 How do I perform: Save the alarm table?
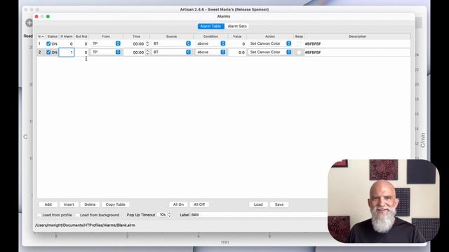[x=279, y=204]
